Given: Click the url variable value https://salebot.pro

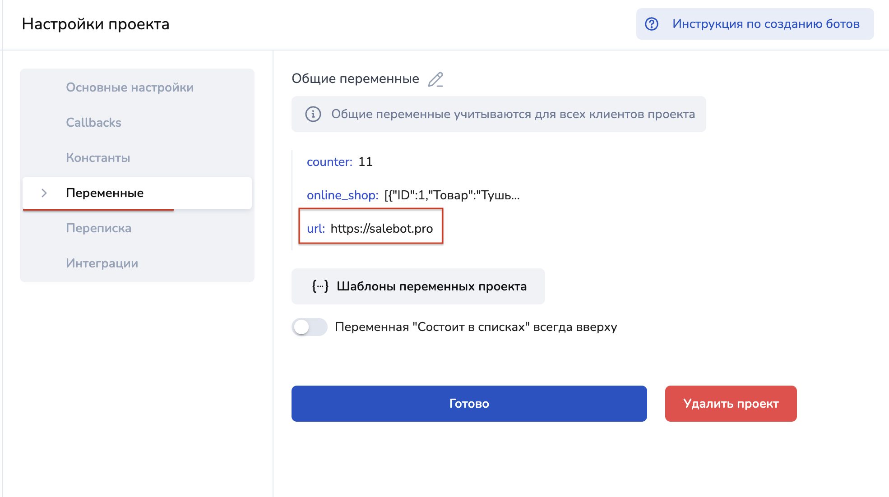Looking at the screenshot, I should [381, 229].
